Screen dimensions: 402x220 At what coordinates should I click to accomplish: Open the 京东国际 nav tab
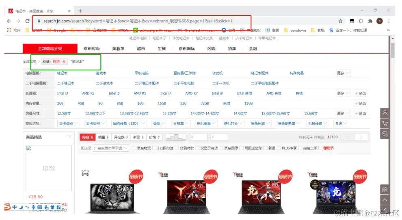187,49
